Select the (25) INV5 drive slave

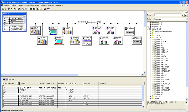click(118, 41)
